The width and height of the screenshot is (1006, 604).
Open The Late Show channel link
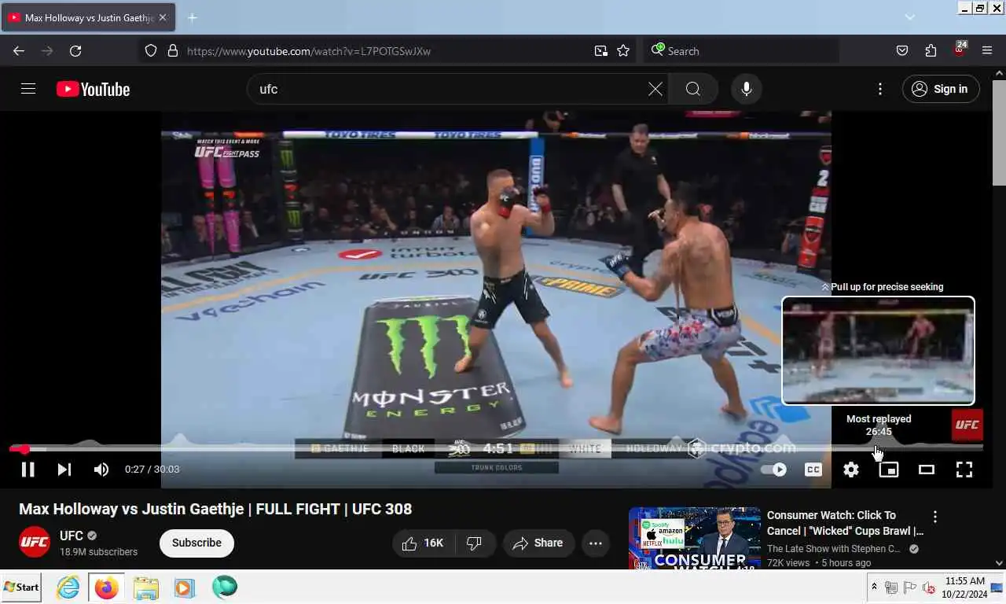pyautogui.click(x=834, y=549)
